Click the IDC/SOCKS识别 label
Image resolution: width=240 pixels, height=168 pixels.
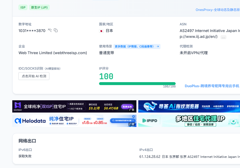pyautogui.click(x=31, y=69)
